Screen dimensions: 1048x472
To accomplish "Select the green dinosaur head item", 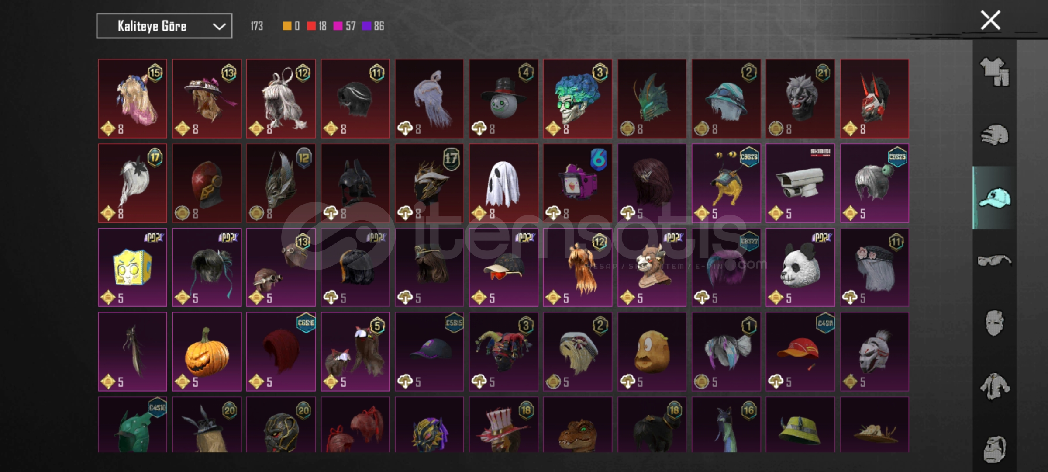I will (x=577, y=425).
